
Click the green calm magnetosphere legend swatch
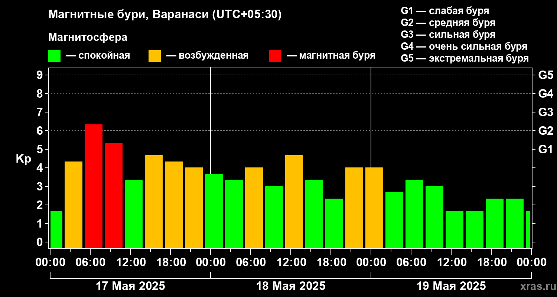coord(54,56)
